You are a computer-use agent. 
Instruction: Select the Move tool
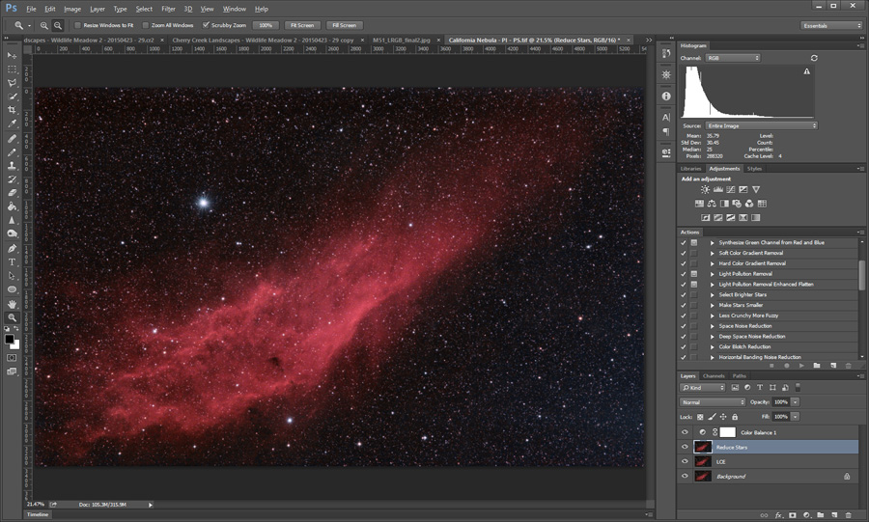click(13, 55)
